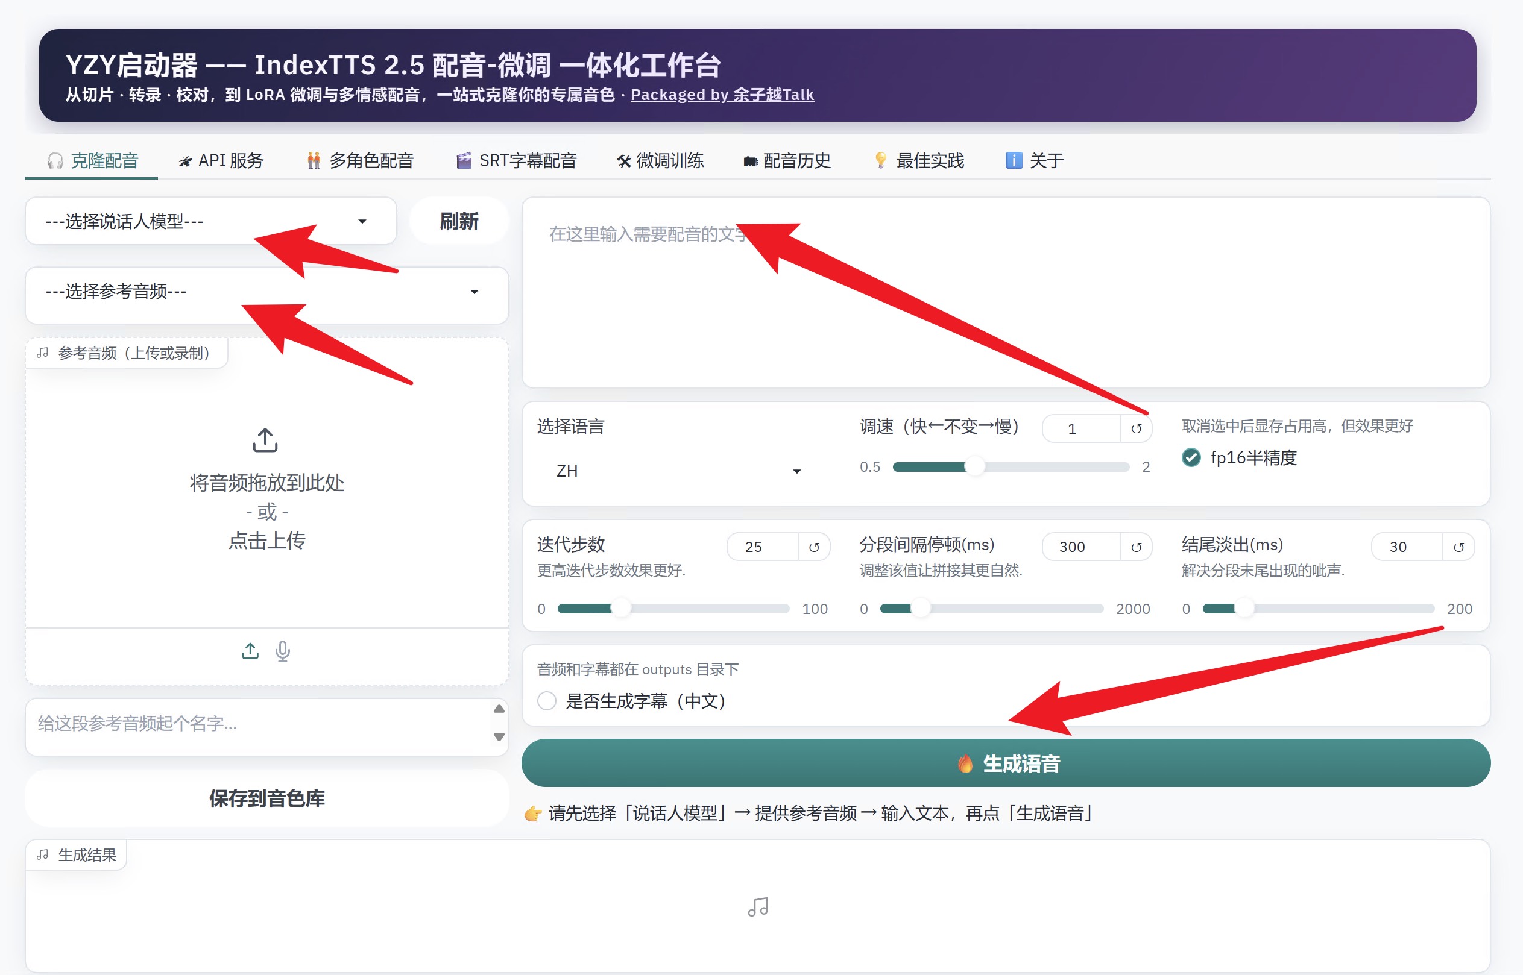Viewport: 1523px width, 975px height.
Task: Click the microphone record icon
Action: pyautogui.click(x=283, y=651)
